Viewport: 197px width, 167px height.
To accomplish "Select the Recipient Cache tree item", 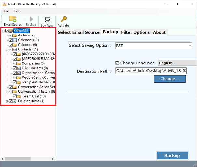I will pos(38,82).
